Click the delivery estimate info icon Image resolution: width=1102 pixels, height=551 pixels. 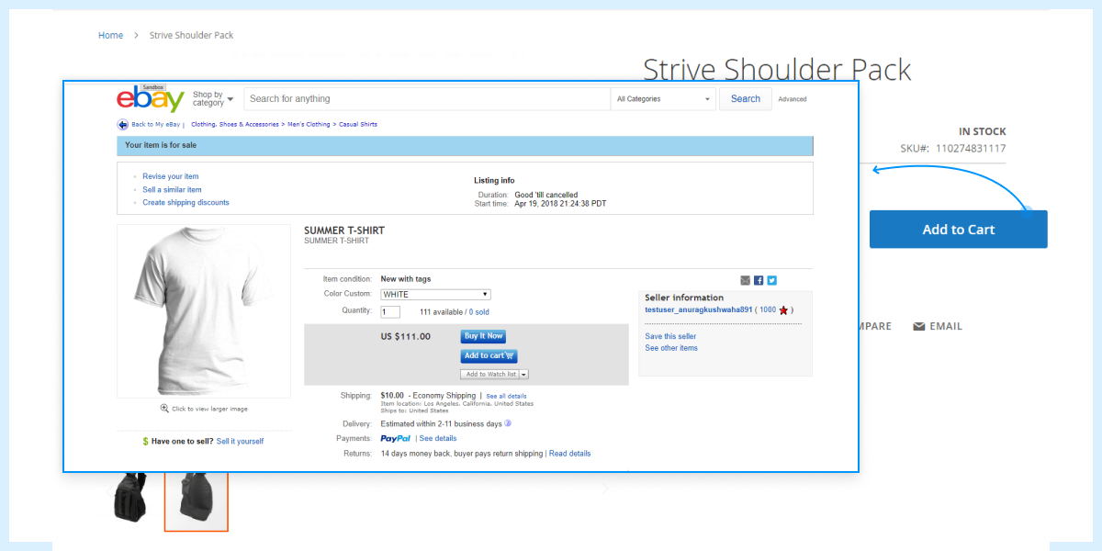coord(508,423)
